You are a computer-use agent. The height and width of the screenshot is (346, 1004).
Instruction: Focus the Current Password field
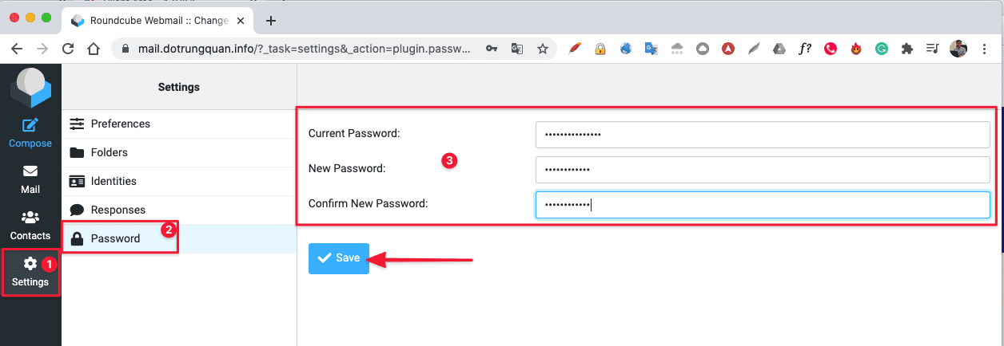pyautogui.click(x=763, y=135)
